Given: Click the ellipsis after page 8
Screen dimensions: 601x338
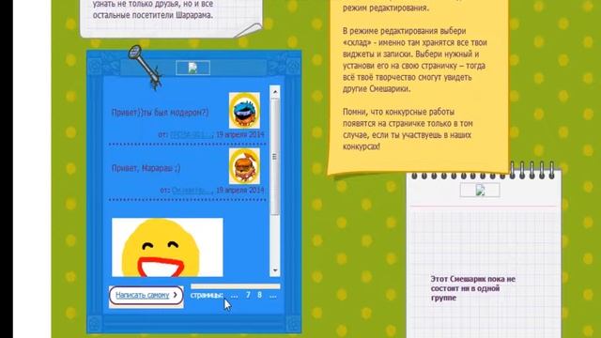Looking at the screenshot, I should (272, 295).
